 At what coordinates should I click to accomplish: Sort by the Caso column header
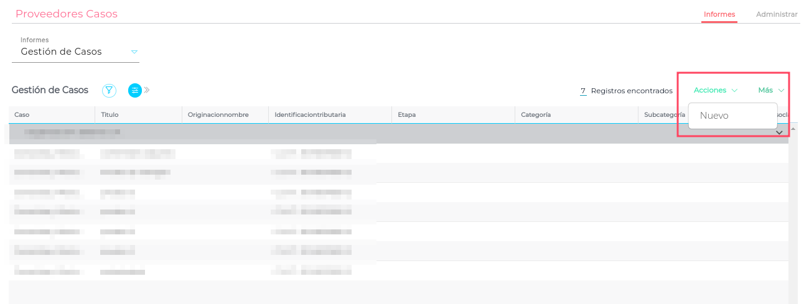coord(52,114)
